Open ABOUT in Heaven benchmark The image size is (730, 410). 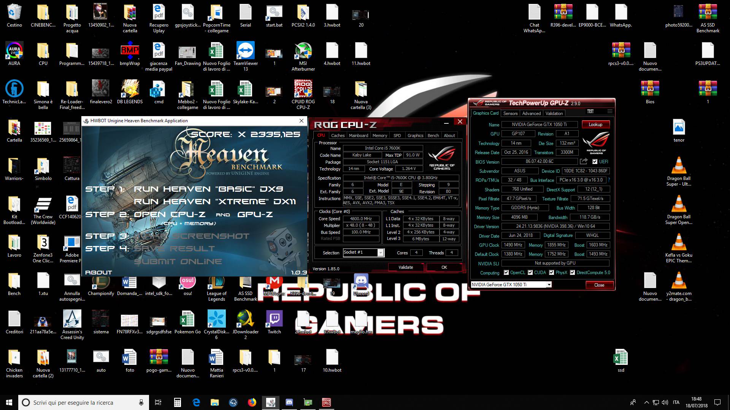(98, 273)
